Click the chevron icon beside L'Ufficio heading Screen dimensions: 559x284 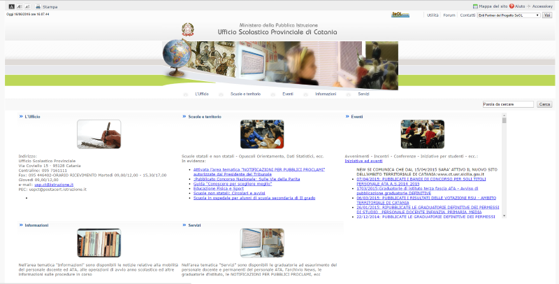21,116
